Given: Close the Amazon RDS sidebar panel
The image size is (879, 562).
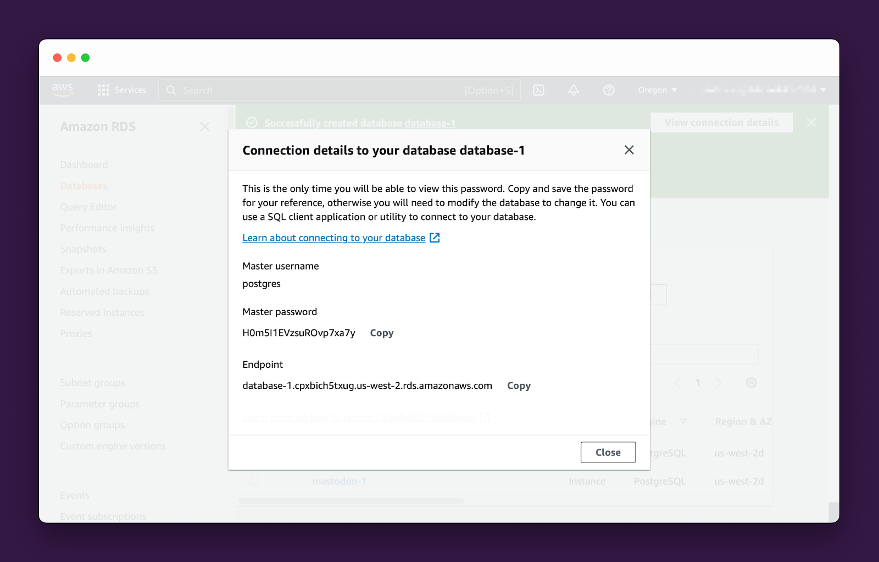Looking at the screenshot, I should coord(205,127).
